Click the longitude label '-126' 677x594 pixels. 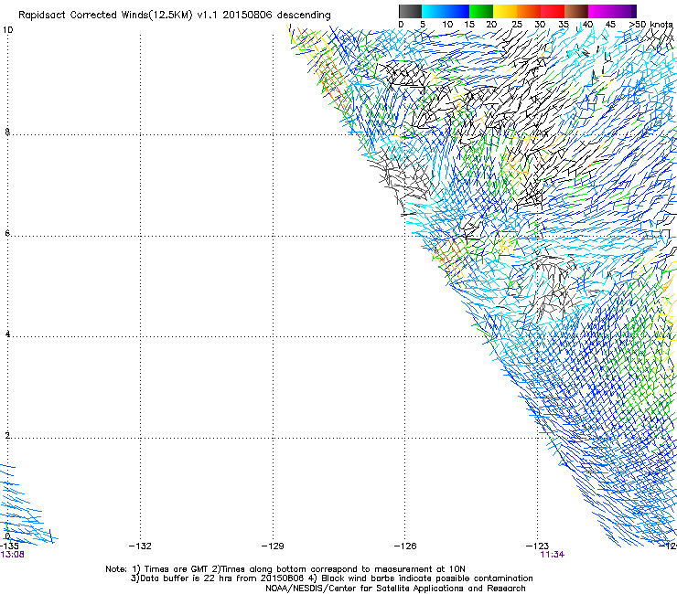(x=405, y=546)
